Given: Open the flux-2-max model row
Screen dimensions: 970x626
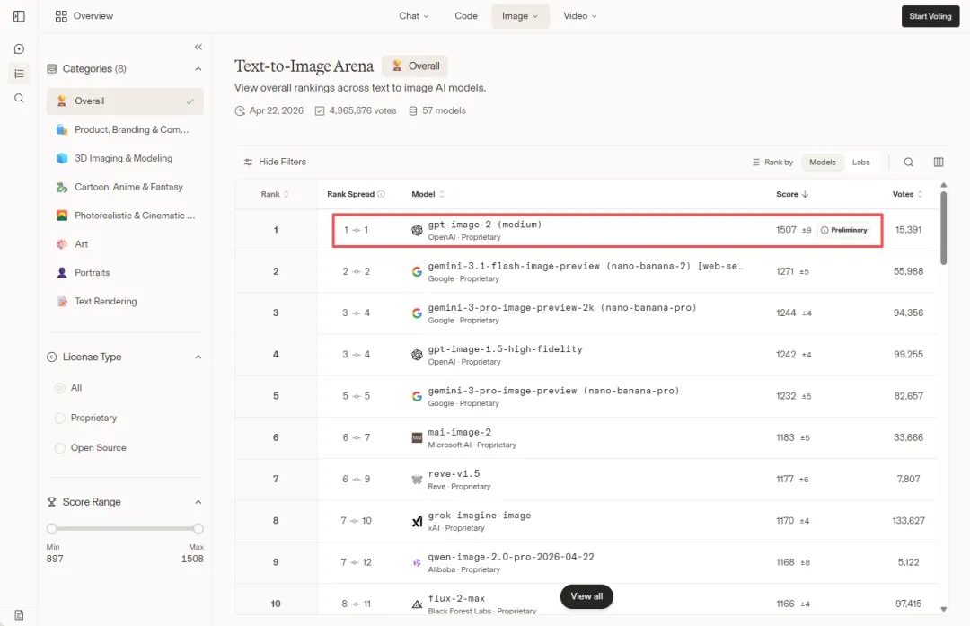Looking at the screenshot, I should tap(586, 600).
